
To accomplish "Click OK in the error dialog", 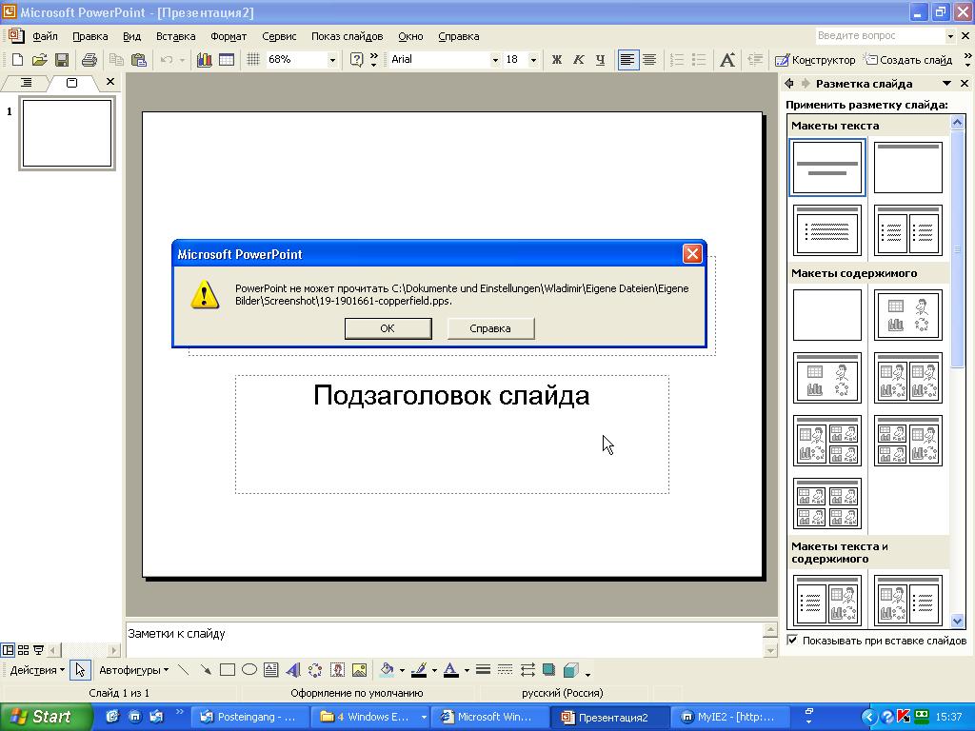I will [388, 328].
